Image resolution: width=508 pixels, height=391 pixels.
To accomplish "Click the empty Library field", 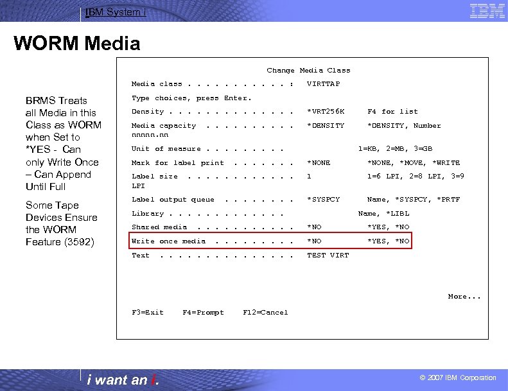I will pos(320,214).
